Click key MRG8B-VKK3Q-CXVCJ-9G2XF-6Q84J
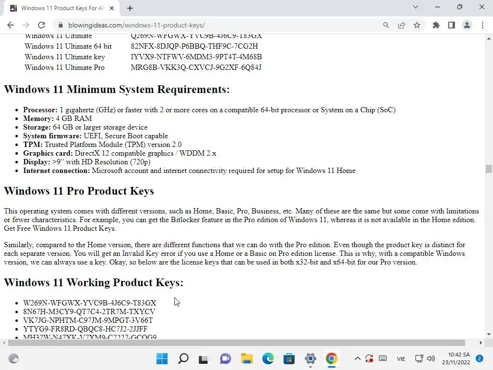 point(196,67)
